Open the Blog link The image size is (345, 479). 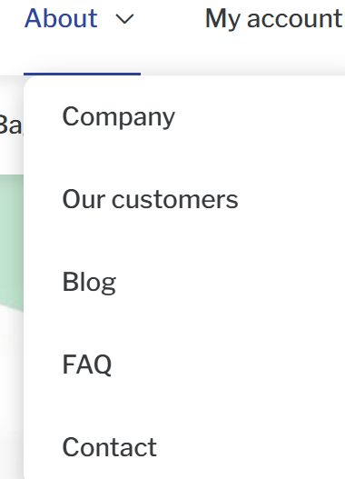(x=89, y=283)
